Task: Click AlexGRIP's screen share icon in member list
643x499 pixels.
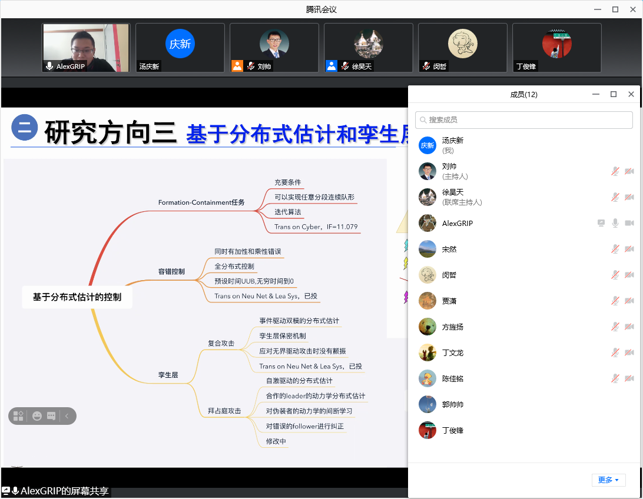Action: tap(601, 223)
